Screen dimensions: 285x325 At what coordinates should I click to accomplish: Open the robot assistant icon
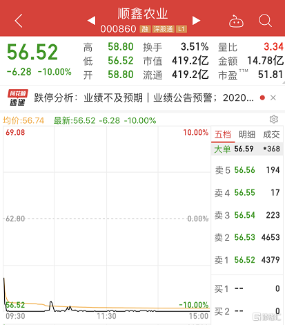236,21
